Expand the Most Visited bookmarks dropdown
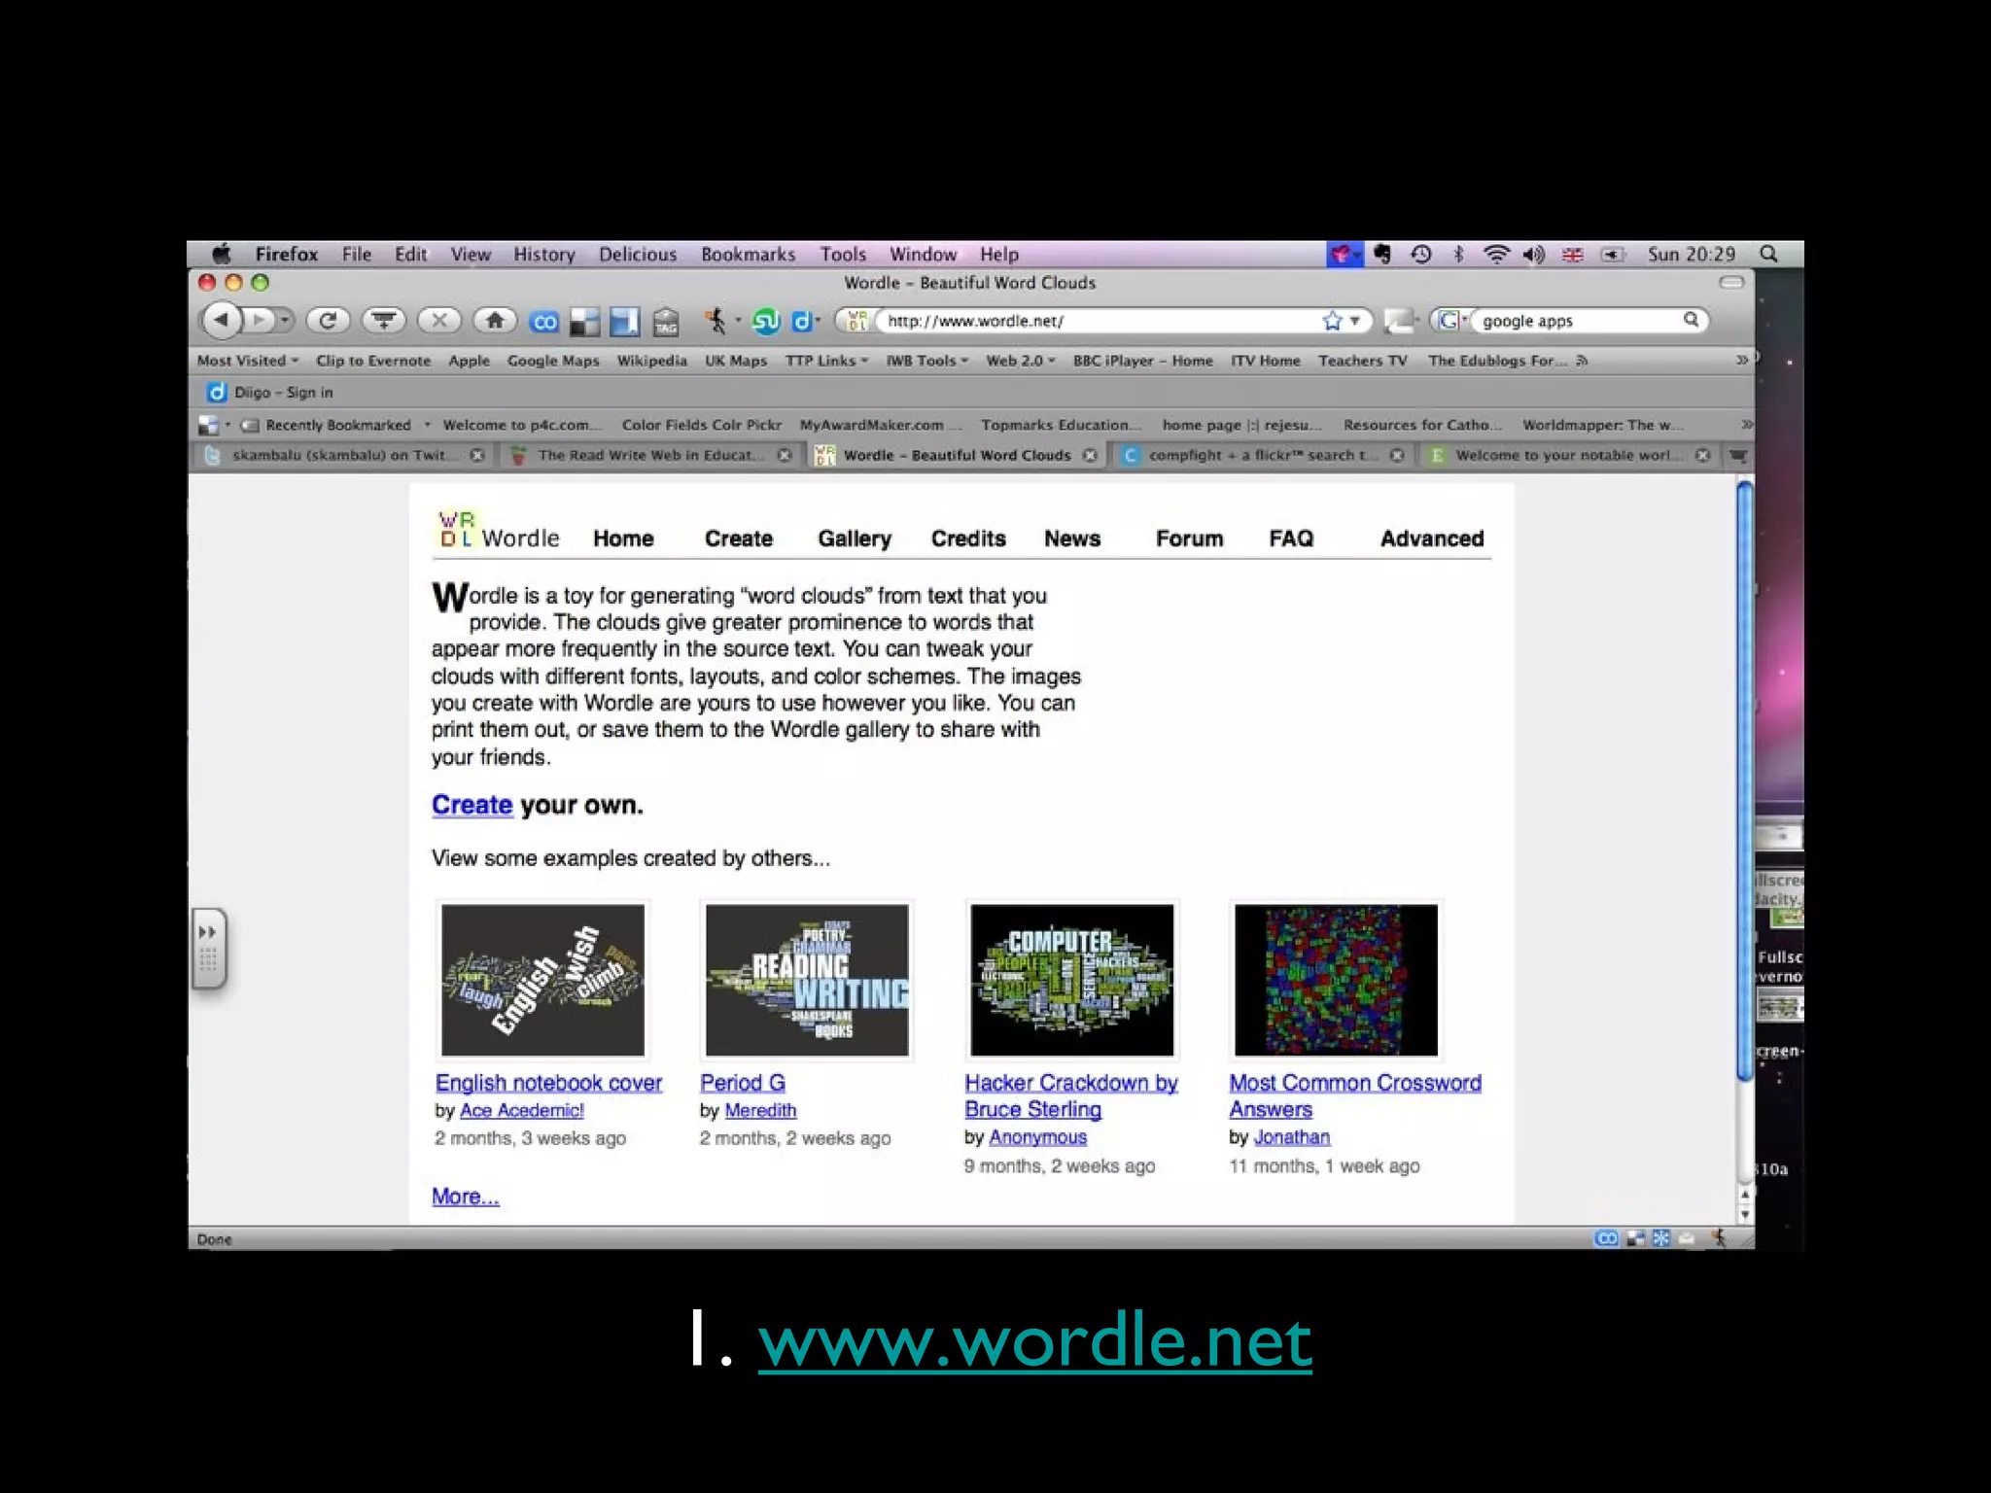Image resolution: width=1991 pixels, height=1493 pixels. tap(248, 361)
